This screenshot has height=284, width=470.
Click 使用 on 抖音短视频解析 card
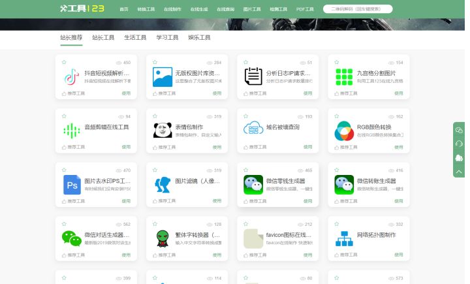pos(126,93)
